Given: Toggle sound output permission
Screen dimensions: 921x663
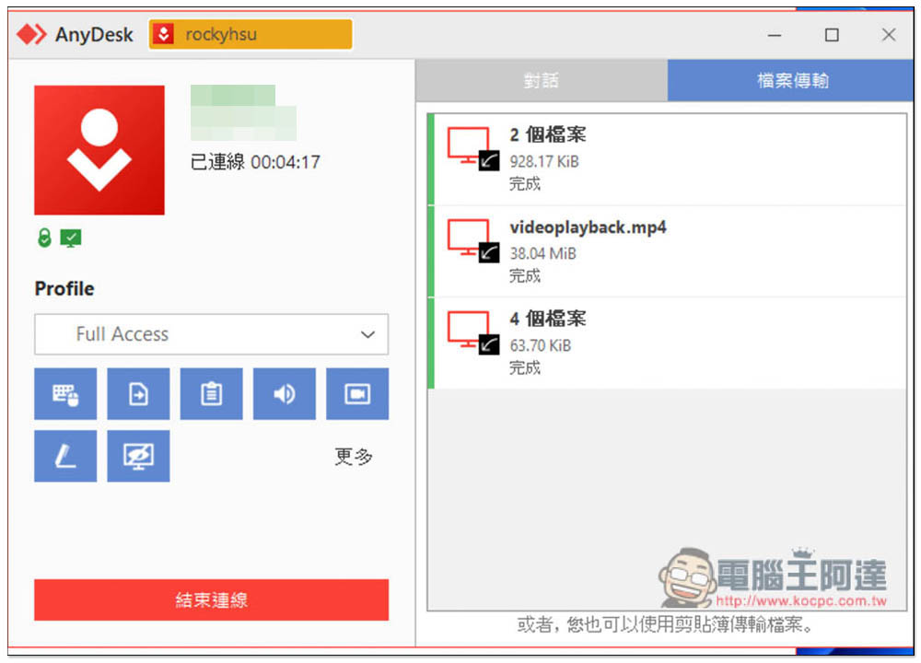Looking at the screenshot, I should [x=285, y=393].
